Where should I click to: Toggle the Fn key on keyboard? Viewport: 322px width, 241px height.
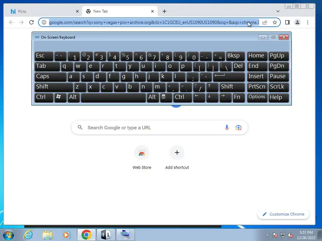click(239, 98)
